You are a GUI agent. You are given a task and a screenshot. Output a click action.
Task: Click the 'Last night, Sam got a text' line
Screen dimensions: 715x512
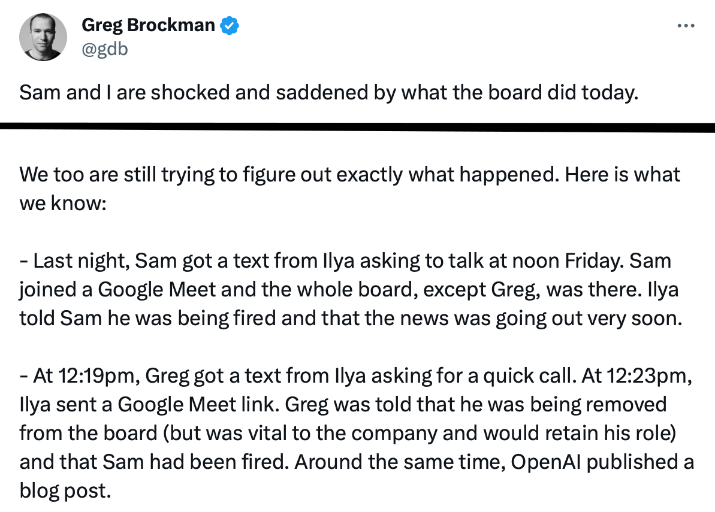[x=345, y=261]
